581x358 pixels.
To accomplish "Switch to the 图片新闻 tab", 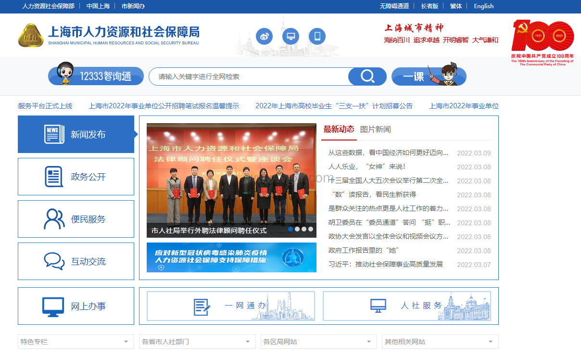I will pyautogui.click(x=375, y=129).
